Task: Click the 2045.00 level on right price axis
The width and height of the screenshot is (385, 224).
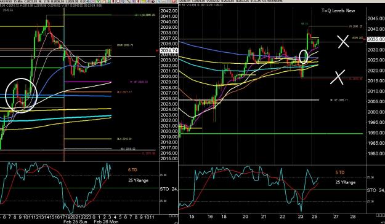Action: 376,18
